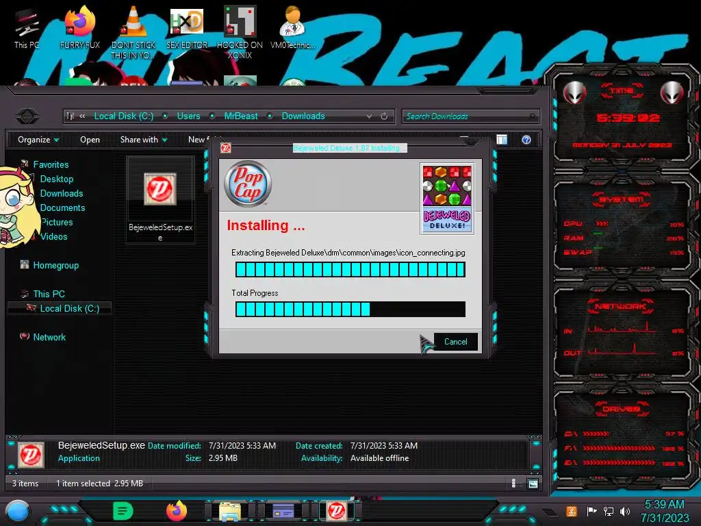
Task: Open Explorer help question mark icon
Action: pos(526,140)
